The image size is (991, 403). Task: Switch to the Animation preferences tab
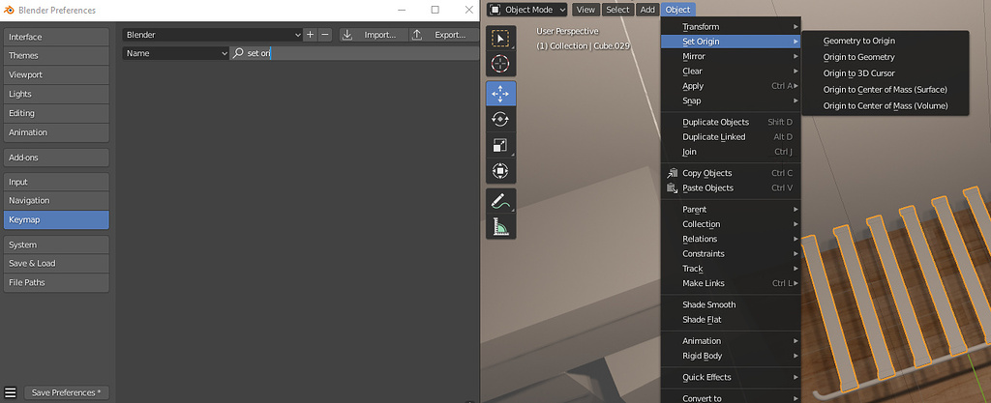56,132
